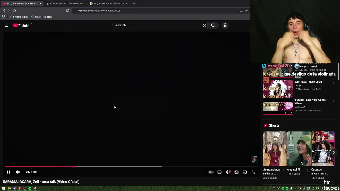Open Discord from the taskbar
340x191 pixels.
(x=14, y=188)
